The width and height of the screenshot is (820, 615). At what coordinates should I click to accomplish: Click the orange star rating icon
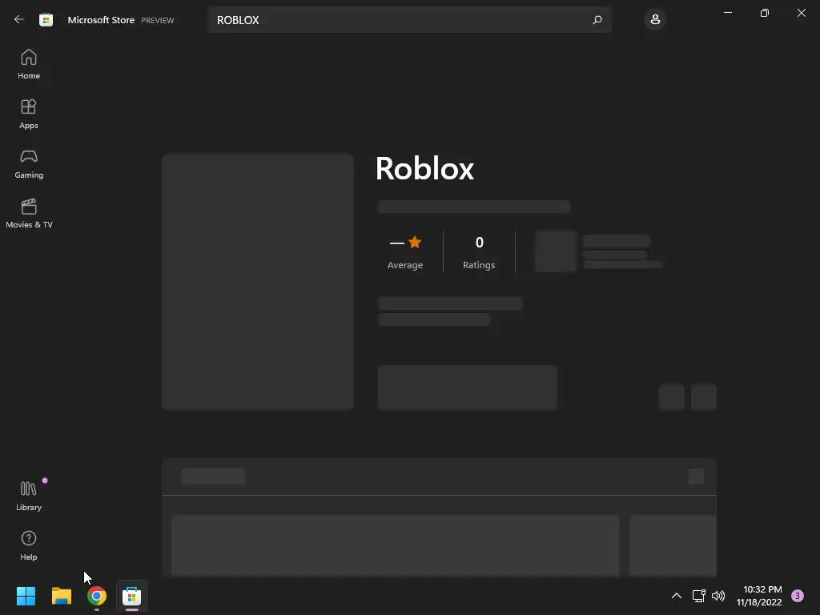click(x=415, y=242)
